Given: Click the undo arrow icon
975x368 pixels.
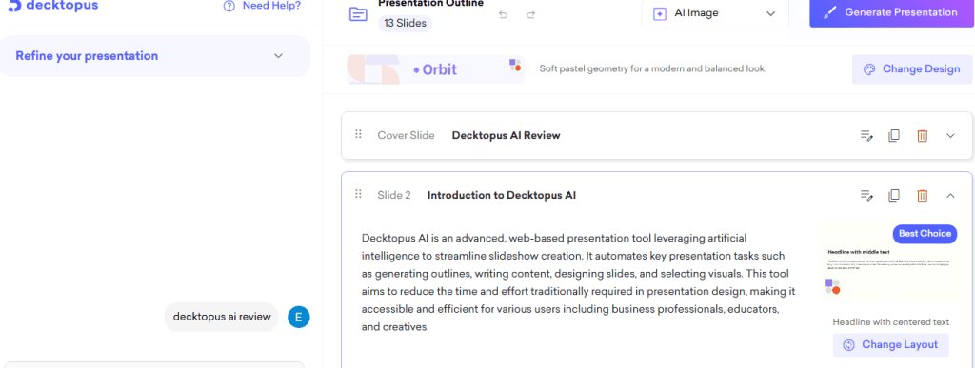Looking at the screenshot, I should (503, 15).
